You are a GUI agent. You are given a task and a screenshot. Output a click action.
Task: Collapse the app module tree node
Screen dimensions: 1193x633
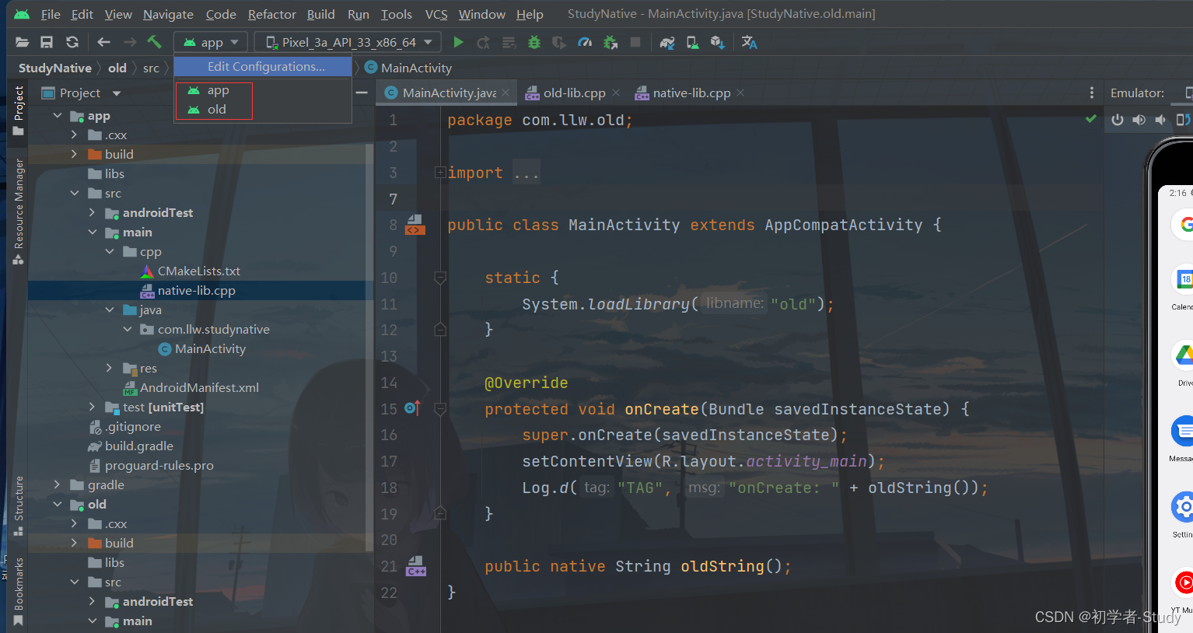(x=58, y=116)
